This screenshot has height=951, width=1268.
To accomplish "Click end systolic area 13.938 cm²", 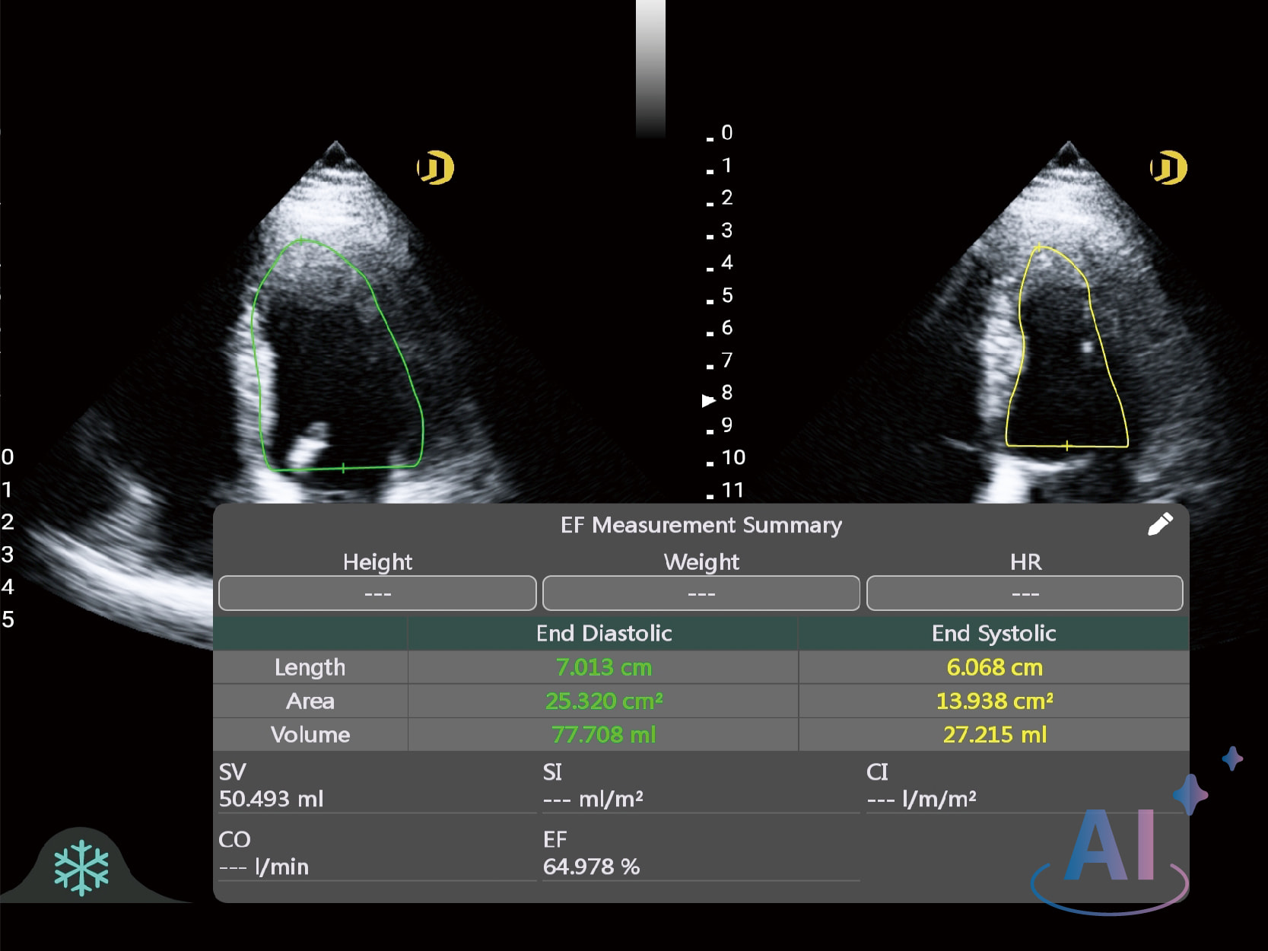I will point(994,701).
